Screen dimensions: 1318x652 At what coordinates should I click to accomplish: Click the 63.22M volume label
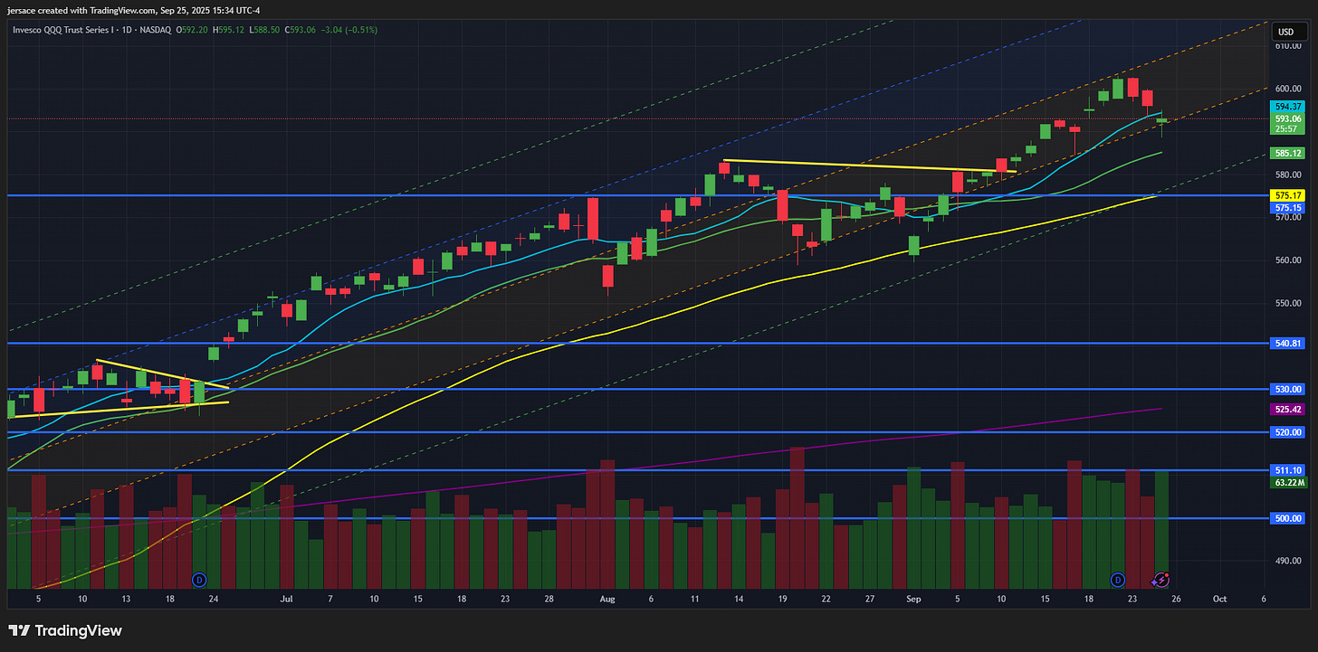1287,482
